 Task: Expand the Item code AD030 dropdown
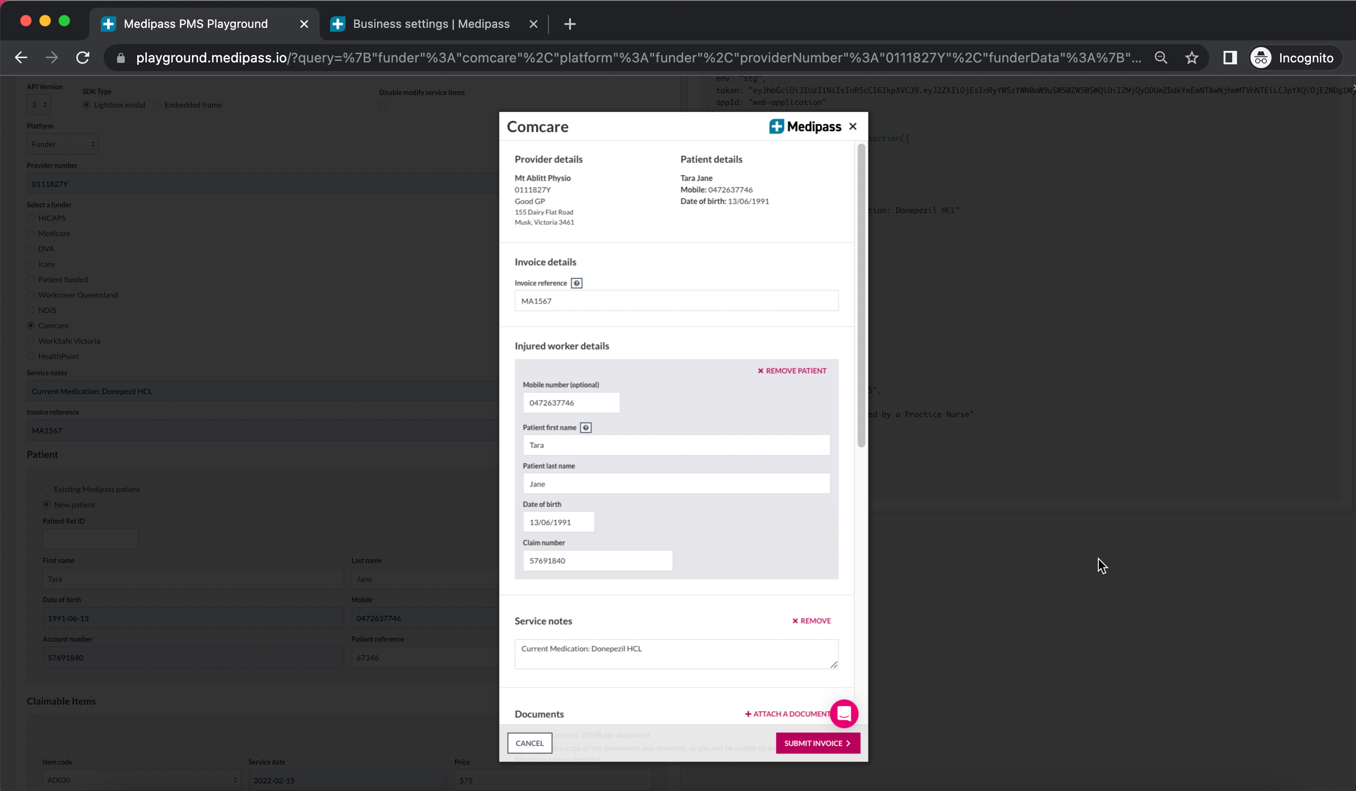coord(142,779)
